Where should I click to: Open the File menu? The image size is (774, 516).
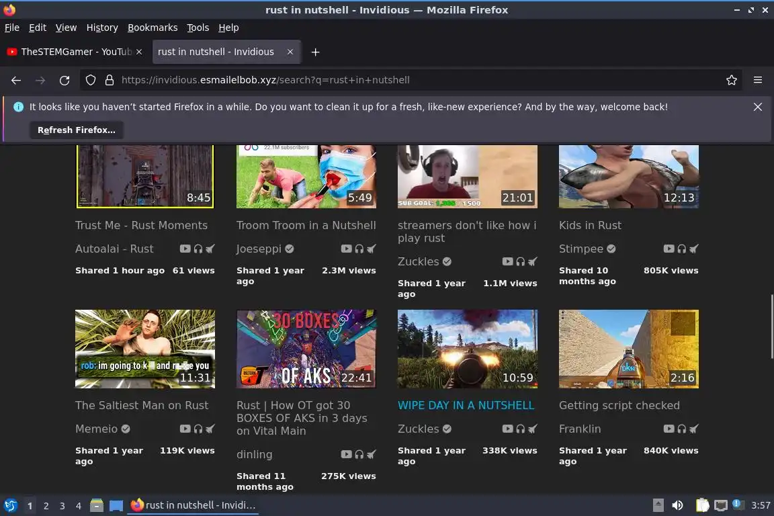tap(12, 28)
